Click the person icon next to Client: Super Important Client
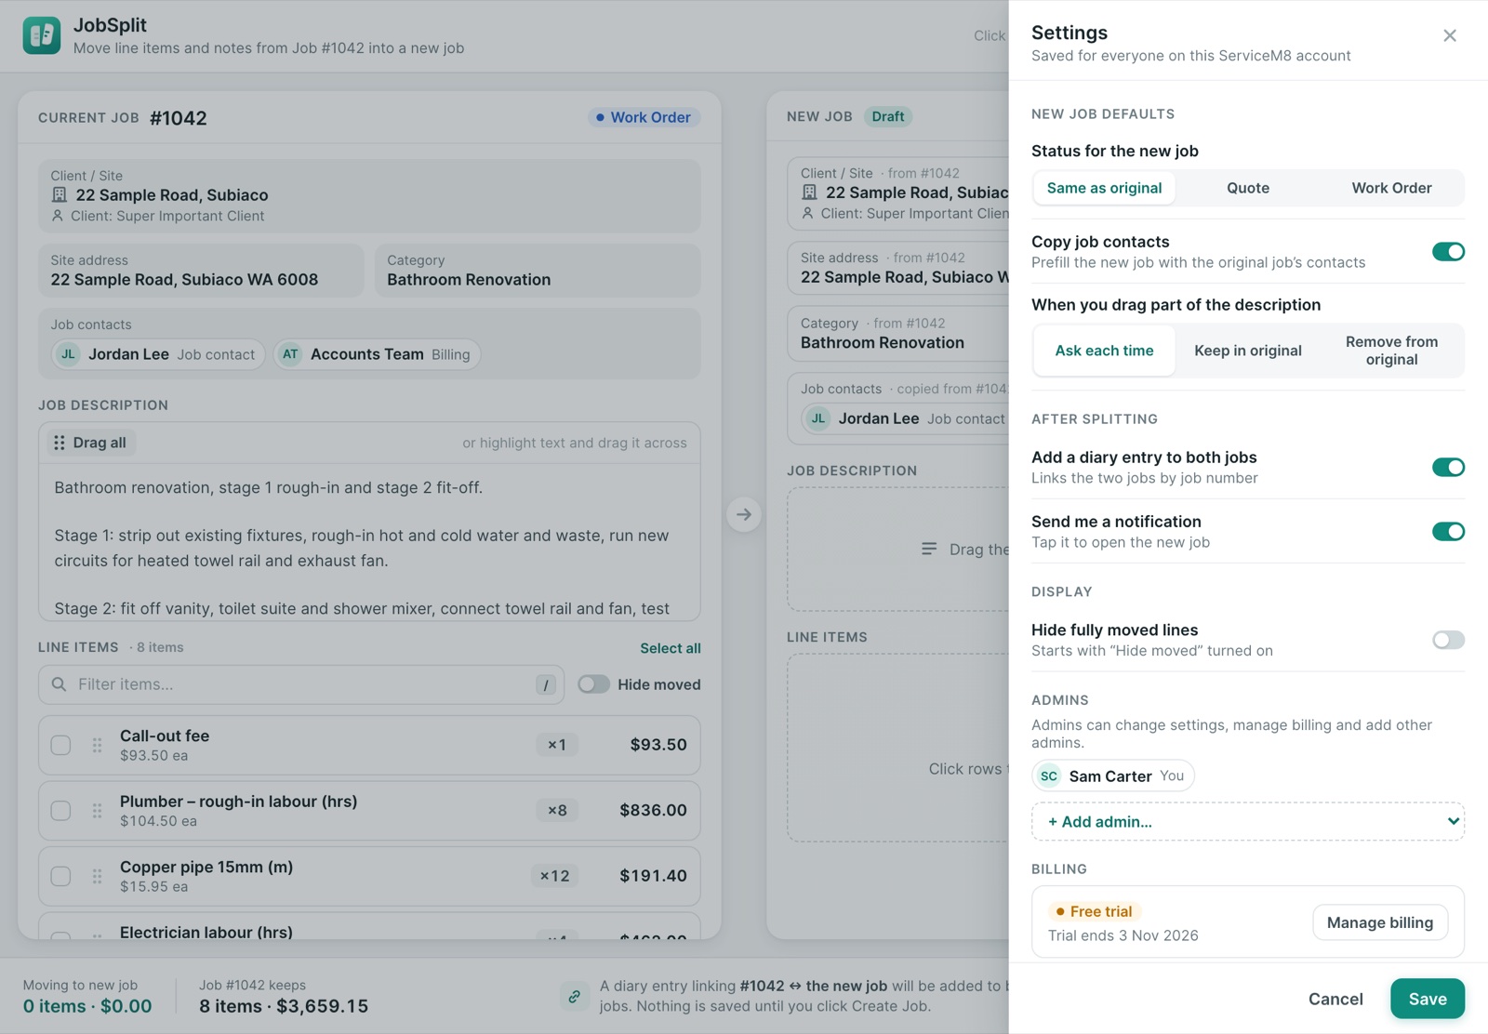Screen dimensions: 1488x1034 coord(58,216)
